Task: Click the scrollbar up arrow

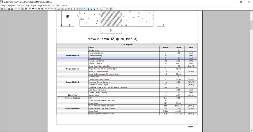Action: [x=251, y=12]
